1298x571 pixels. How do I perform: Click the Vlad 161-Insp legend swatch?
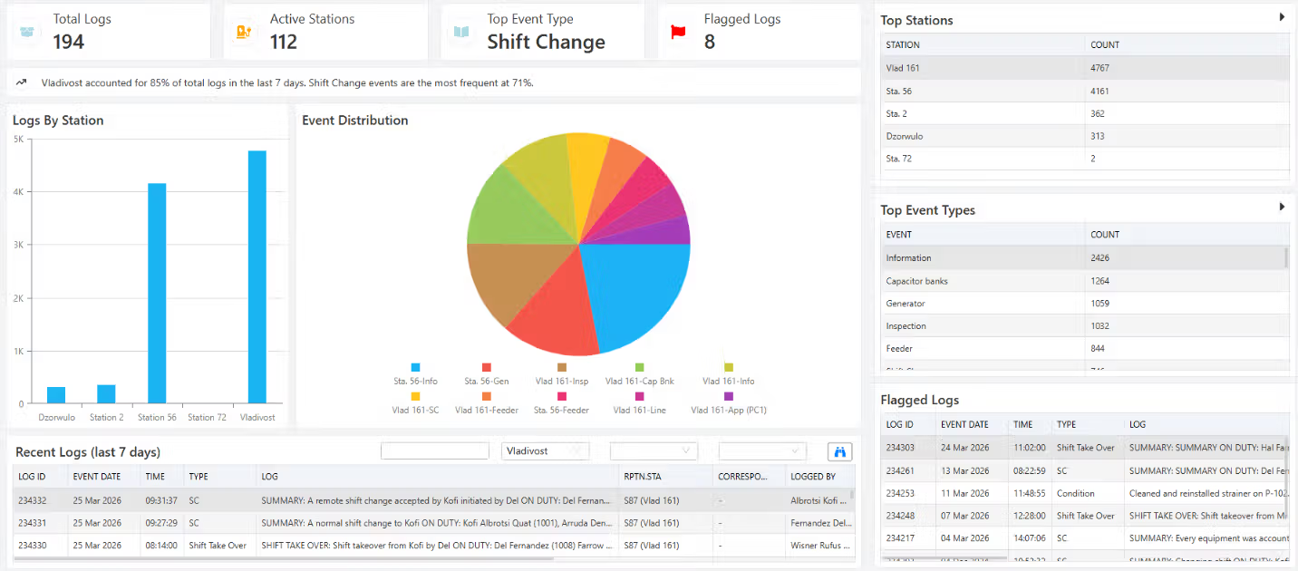coord(562,367)
